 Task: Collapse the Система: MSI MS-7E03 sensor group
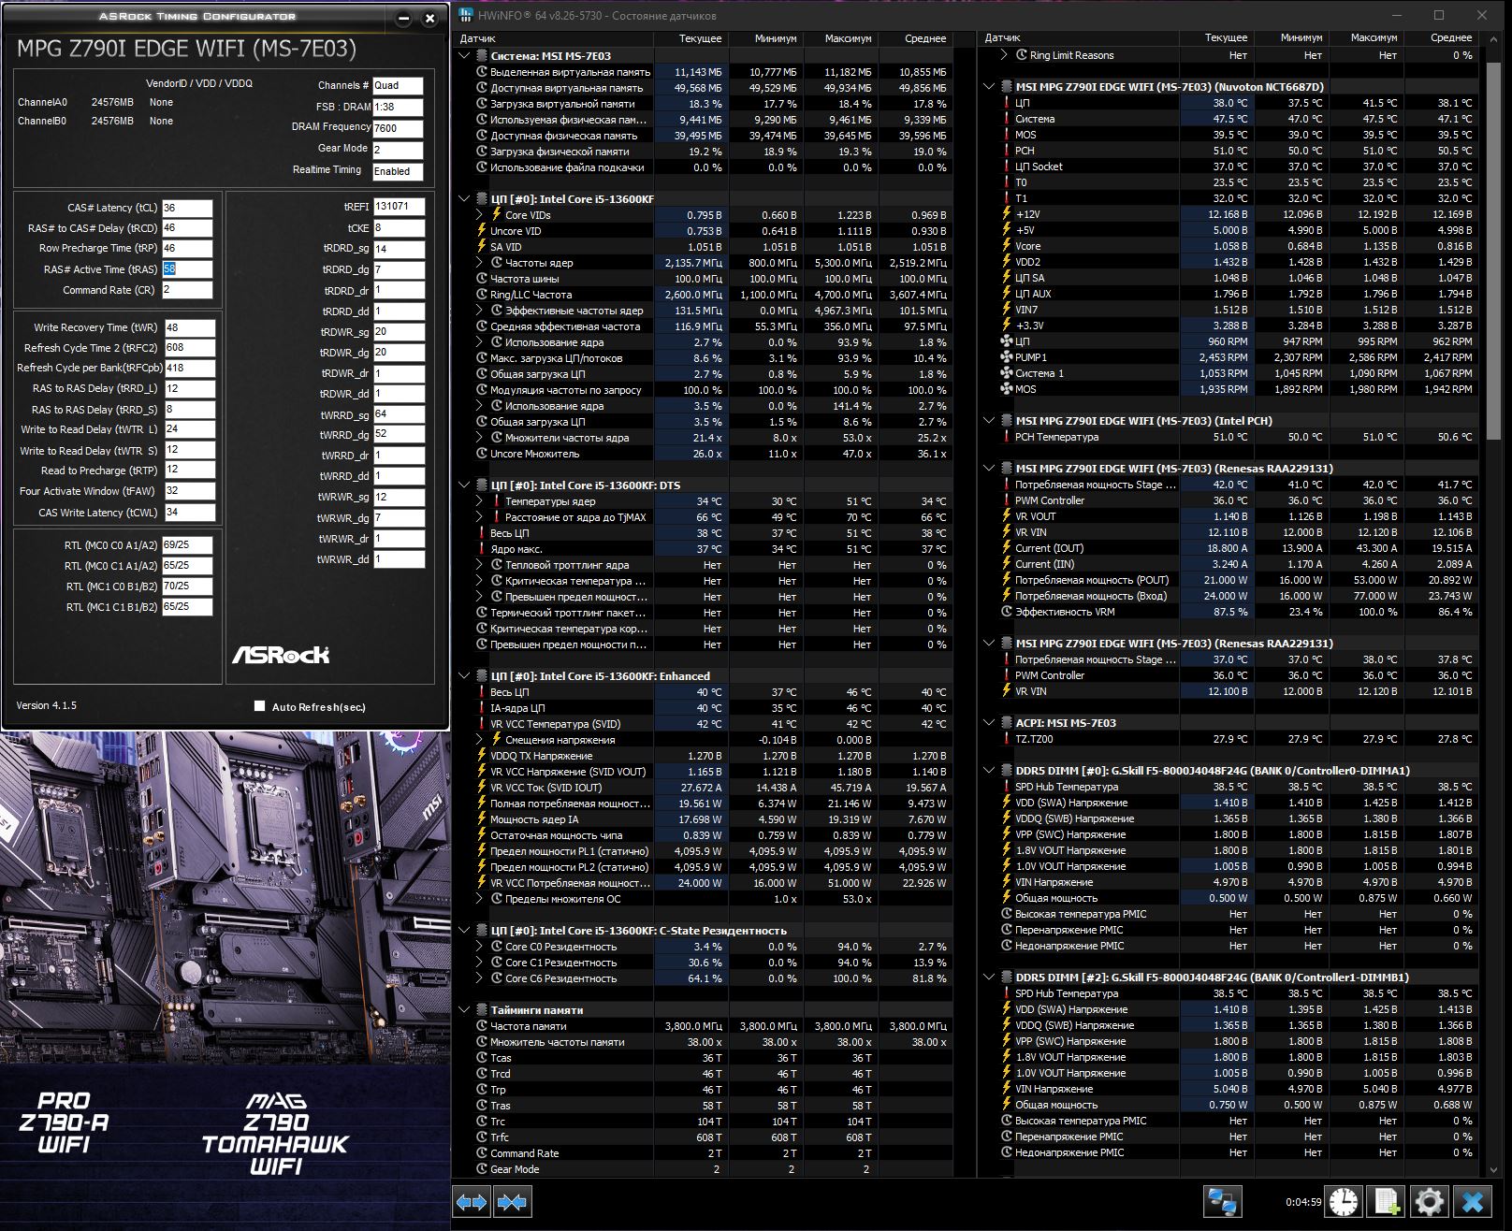click(x=465, y=56)
